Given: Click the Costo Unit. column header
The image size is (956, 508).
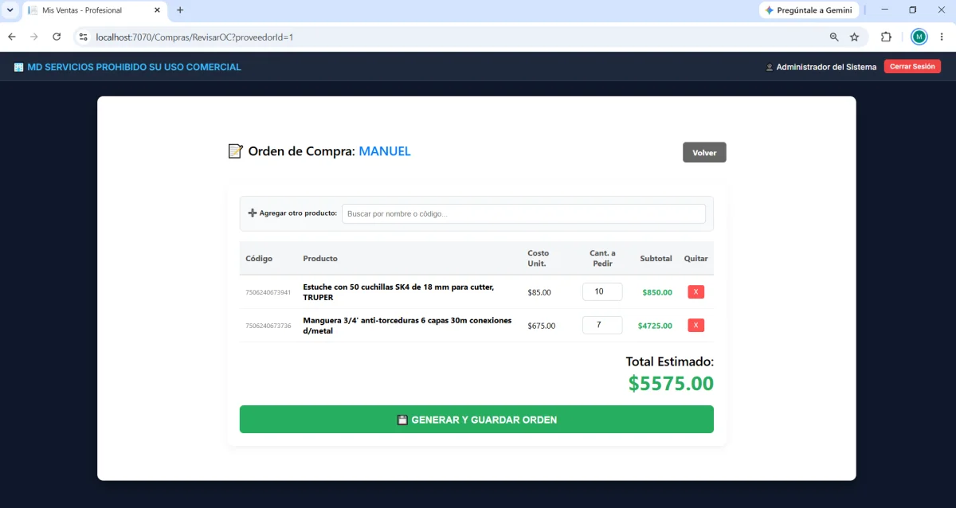Looking at the screenshot, I should [x=539, y=258].
